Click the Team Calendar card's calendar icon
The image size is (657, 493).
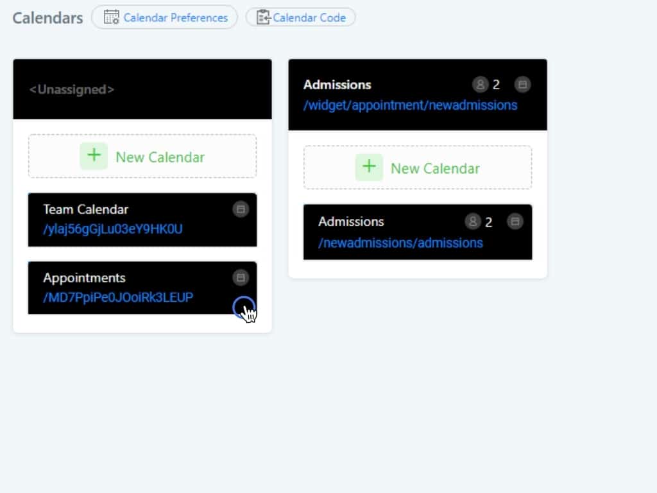(241, 209)
